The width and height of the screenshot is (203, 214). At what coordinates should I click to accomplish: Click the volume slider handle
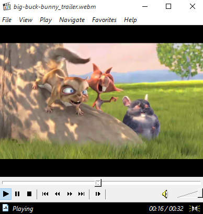click(x=200, y=193)
